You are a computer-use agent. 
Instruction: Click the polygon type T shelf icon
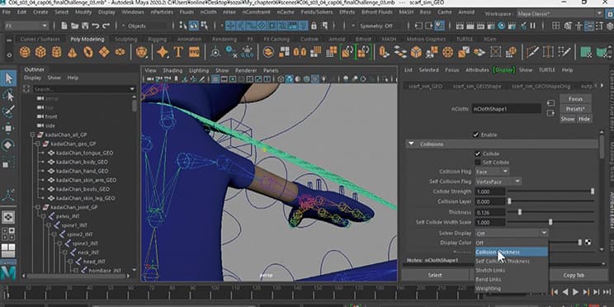point(178,52)
